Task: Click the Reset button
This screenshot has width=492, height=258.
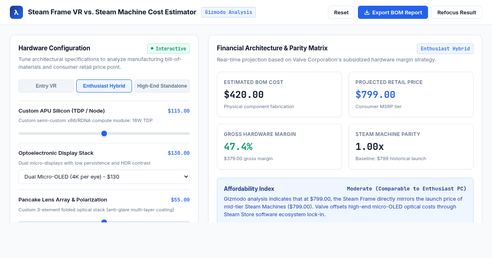Action: coord(341,12)
